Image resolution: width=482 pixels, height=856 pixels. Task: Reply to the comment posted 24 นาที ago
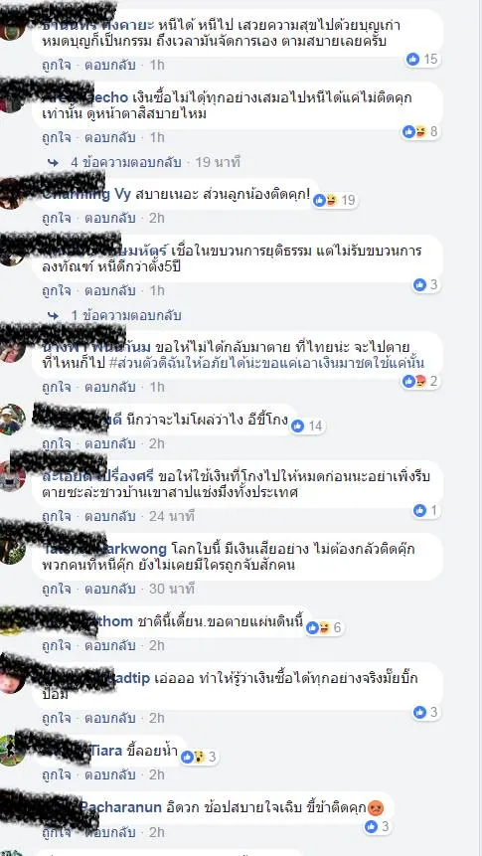(x=109, y=516)
